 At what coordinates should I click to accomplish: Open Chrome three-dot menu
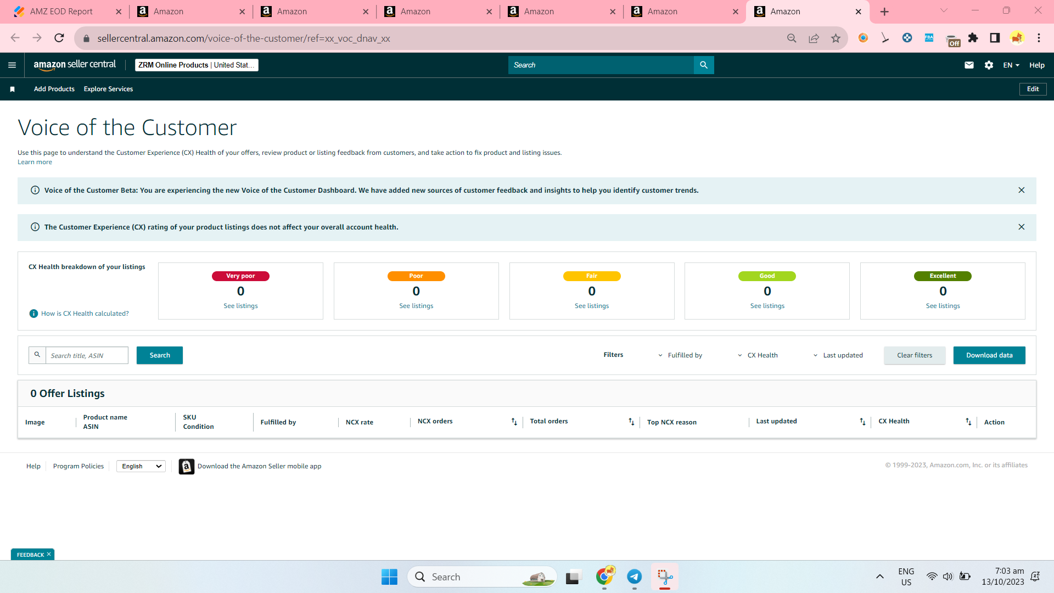click(1039, 38)
